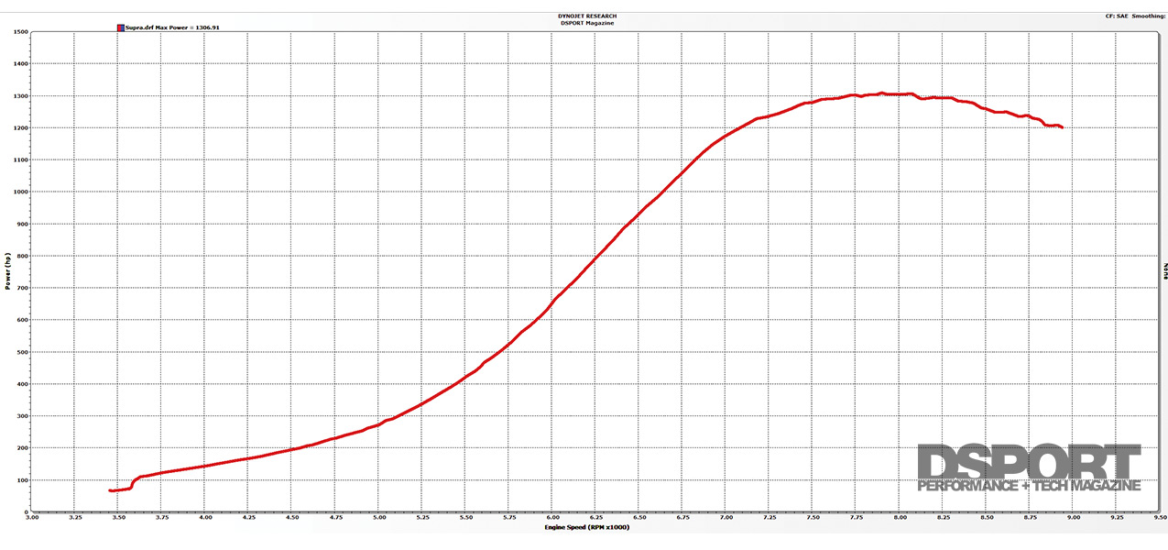This screenshot has width=1168, height=550.
Task: Click the 6.00 tick on the RPM axis
Action: [x=552, y=519]
